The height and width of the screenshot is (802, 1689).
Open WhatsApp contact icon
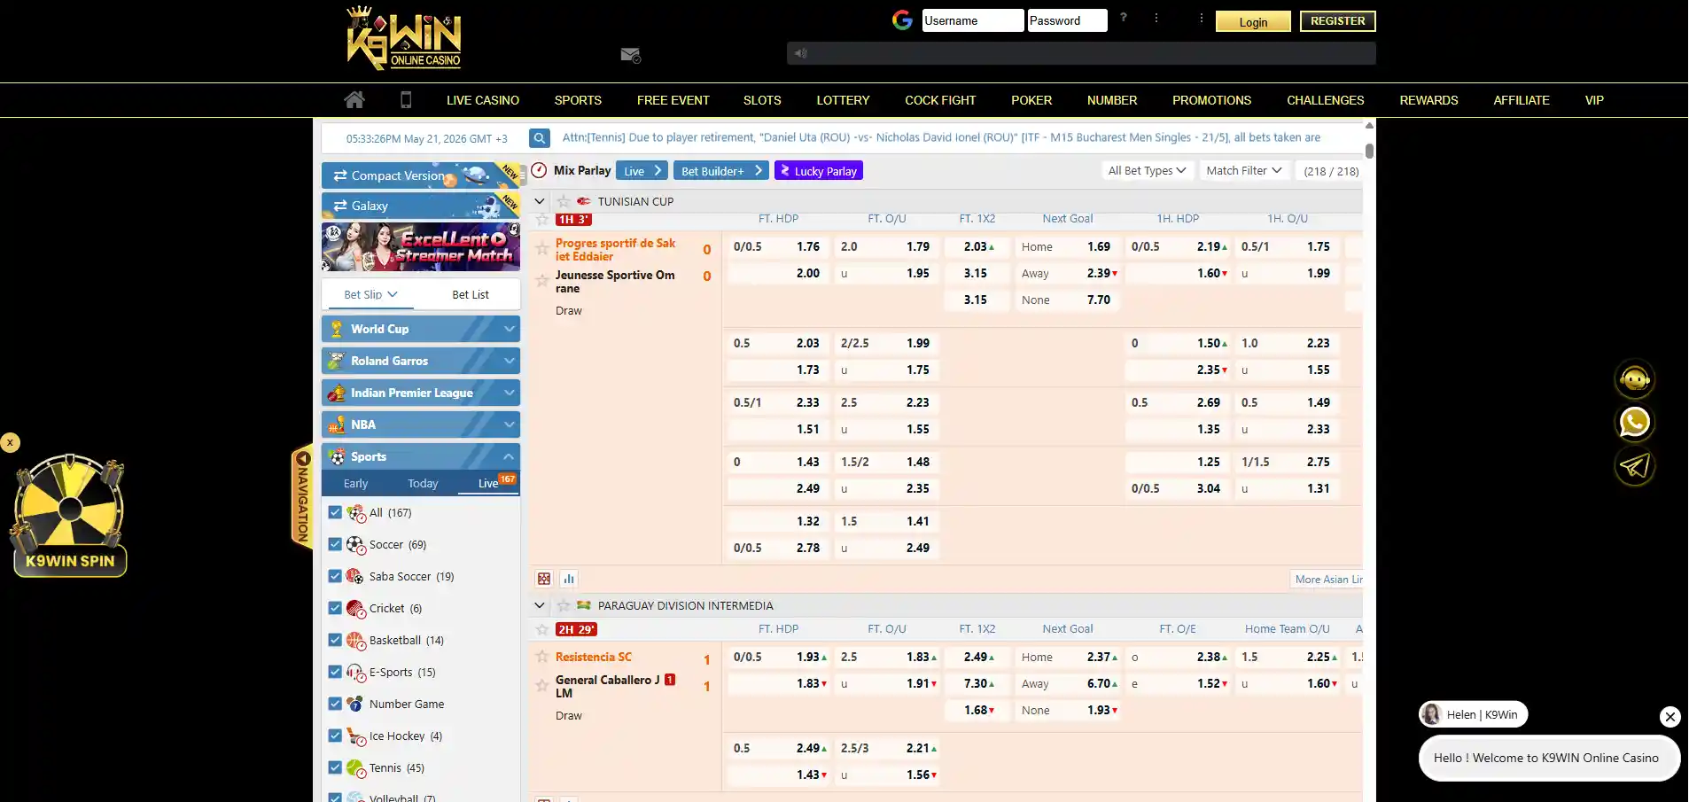(1634, 423)
